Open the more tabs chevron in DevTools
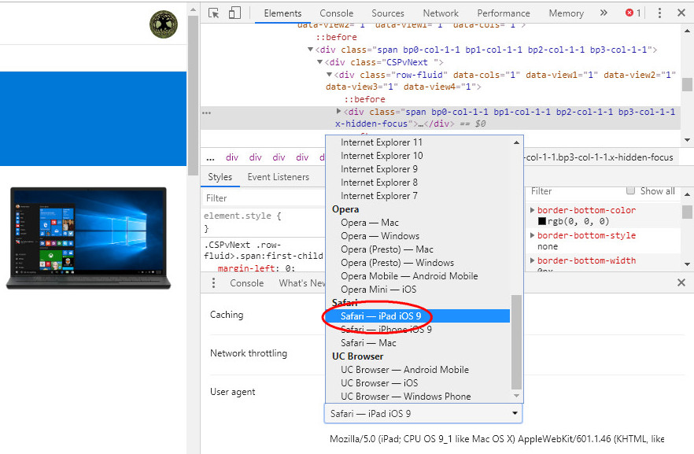Viewport: 694px width, 454px height. [x=604, y=13]
